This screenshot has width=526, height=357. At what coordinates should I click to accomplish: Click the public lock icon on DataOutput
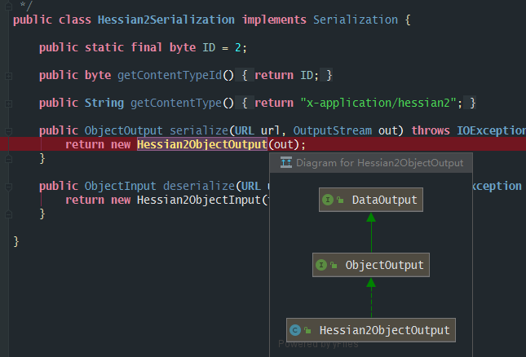(x=340, y=200)
